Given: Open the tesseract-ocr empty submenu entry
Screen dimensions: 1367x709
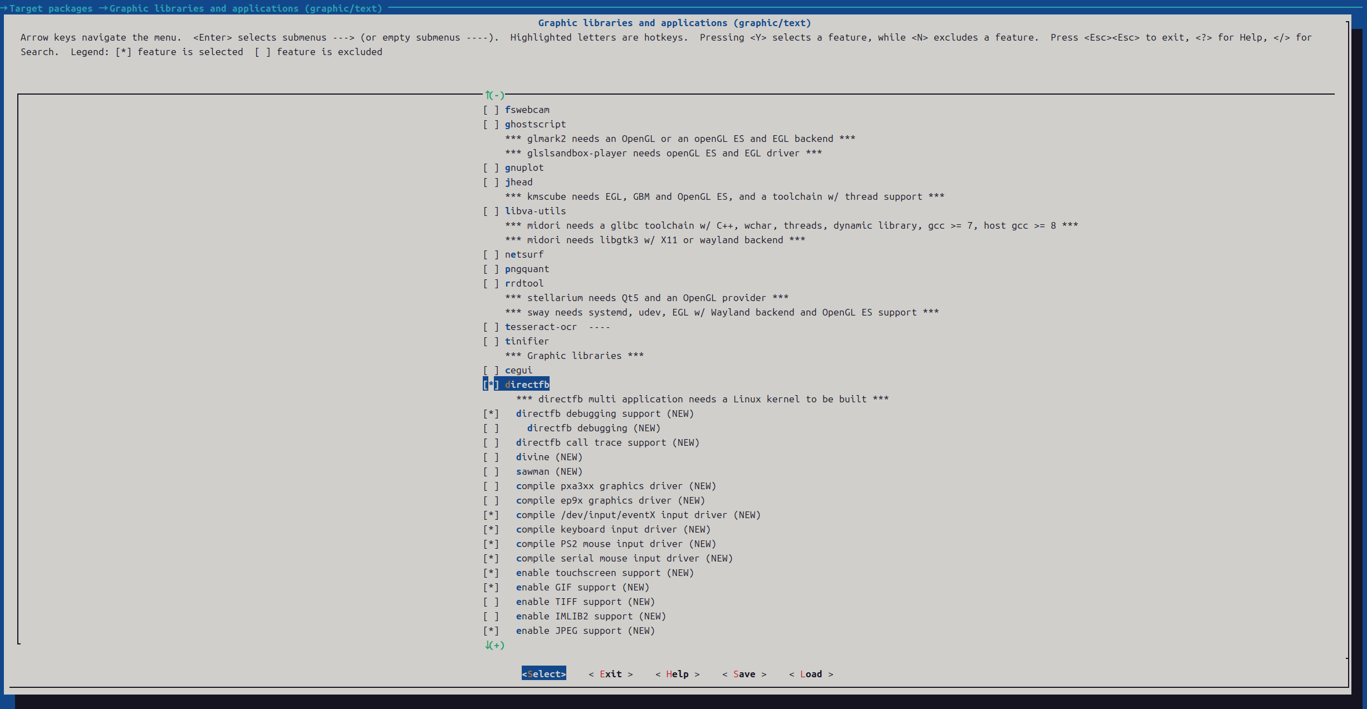Looking at the screenshot, I should pyautogui.click(x=540, y=327).
